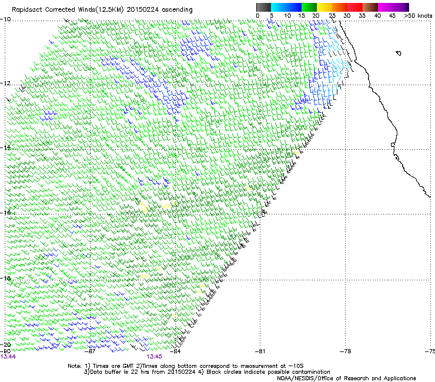Viewport: 435px width, 382px height.
Task: Click the 'Data buffer is 22 hrs' note line
Action: point(207,372)
